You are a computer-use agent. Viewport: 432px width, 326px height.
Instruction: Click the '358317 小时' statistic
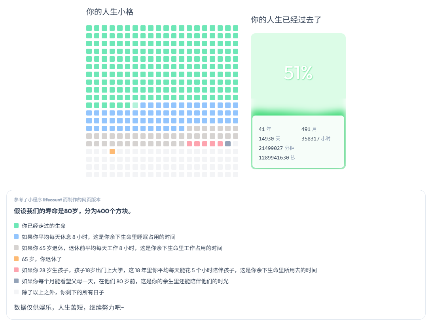click(x=316, y=138)
